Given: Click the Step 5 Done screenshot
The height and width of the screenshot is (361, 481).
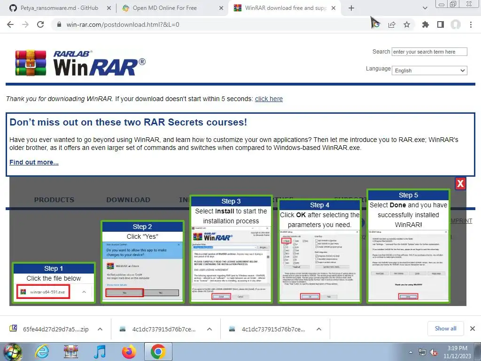Looking at the screenshot, I should [x=408, y=265].
